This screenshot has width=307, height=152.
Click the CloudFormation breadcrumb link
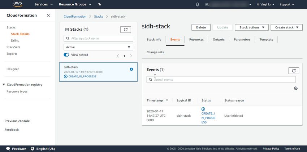[x=75, y=17]
